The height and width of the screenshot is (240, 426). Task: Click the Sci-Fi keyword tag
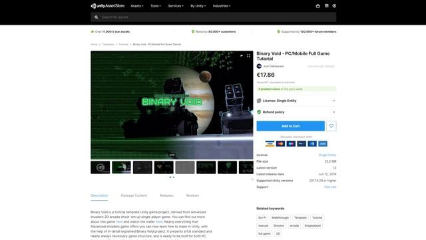262,218
